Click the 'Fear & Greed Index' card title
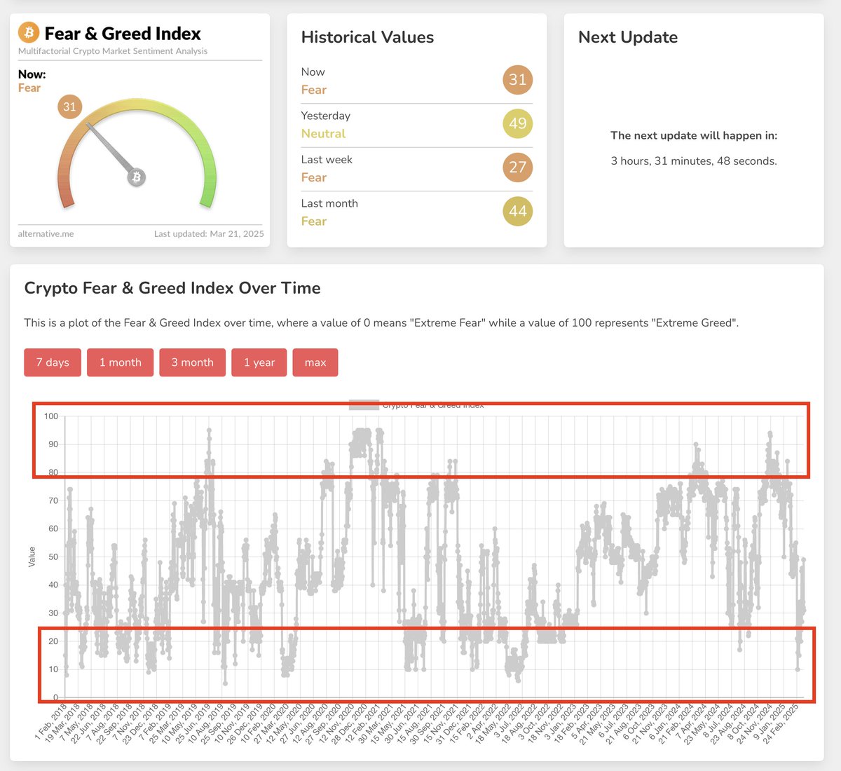 123,34
